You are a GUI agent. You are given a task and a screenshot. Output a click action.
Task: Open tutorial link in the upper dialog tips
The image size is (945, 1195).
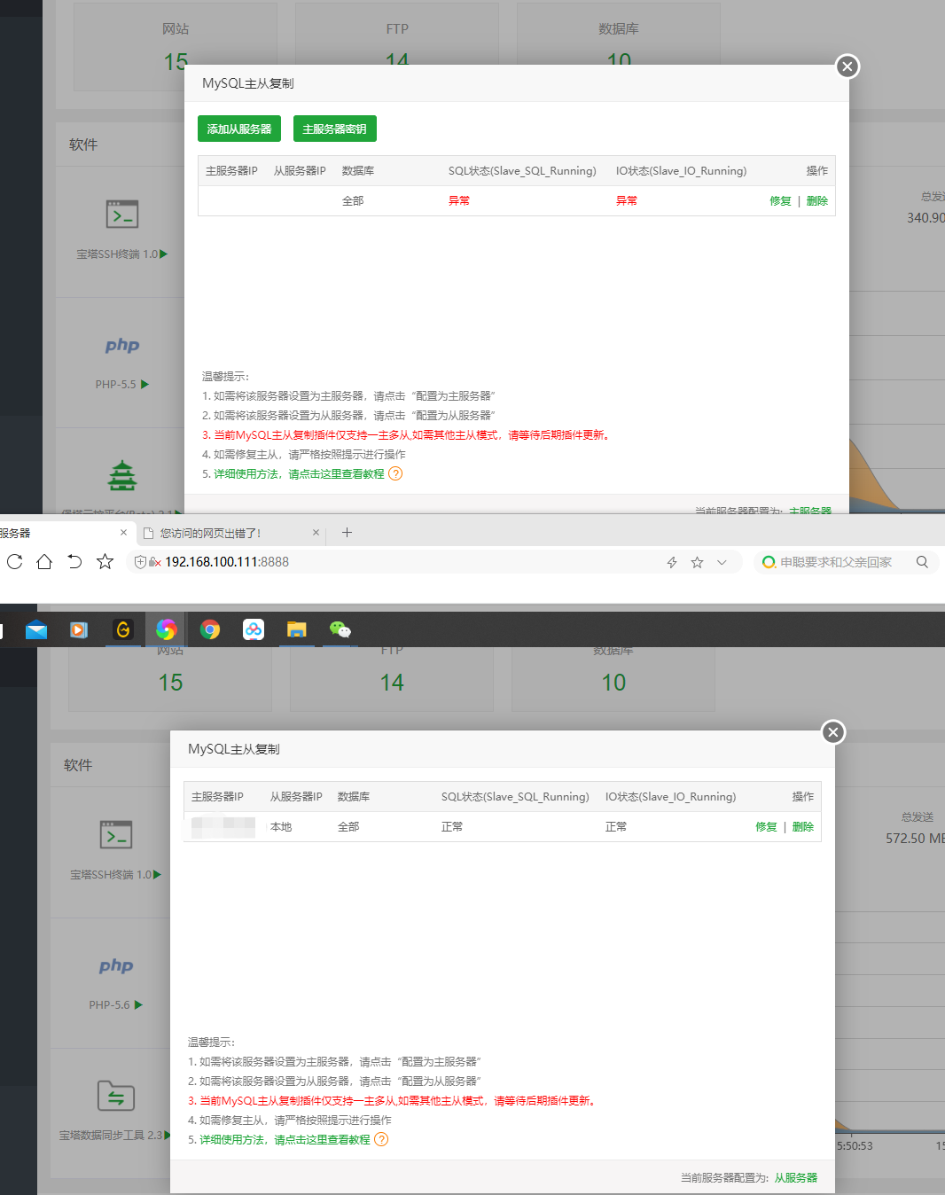[x=299, y=474]
